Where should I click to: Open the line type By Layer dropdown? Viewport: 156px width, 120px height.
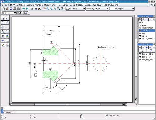[122, 9]
